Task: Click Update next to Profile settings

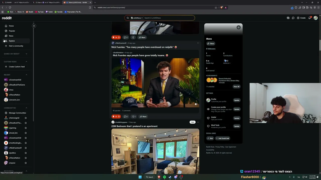Action: point(237,100)
